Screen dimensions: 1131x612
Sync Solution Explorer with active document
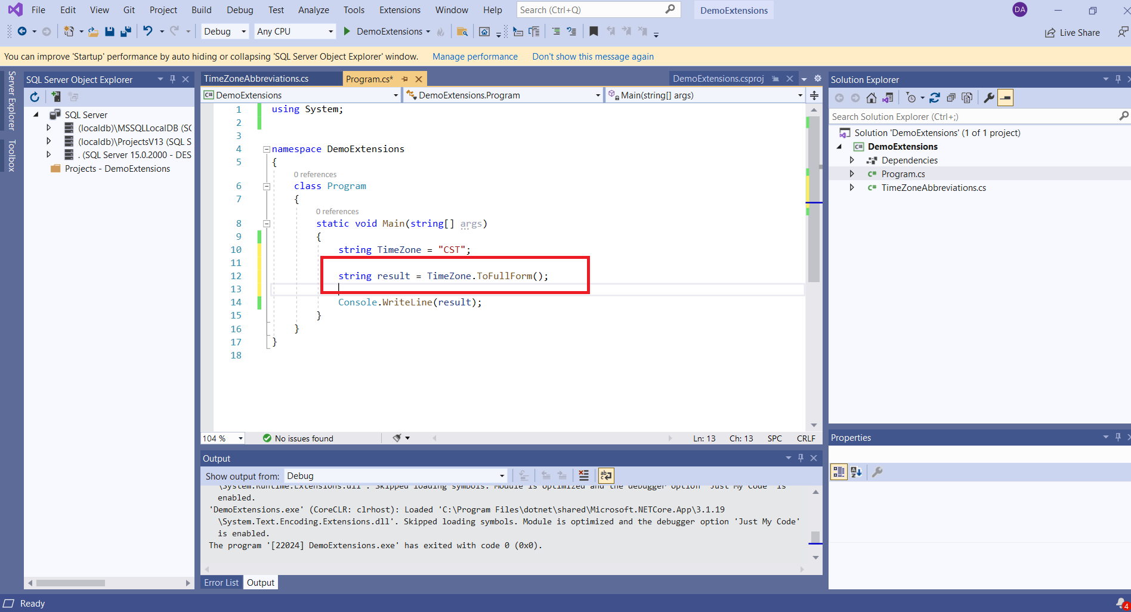coord(888,97)
